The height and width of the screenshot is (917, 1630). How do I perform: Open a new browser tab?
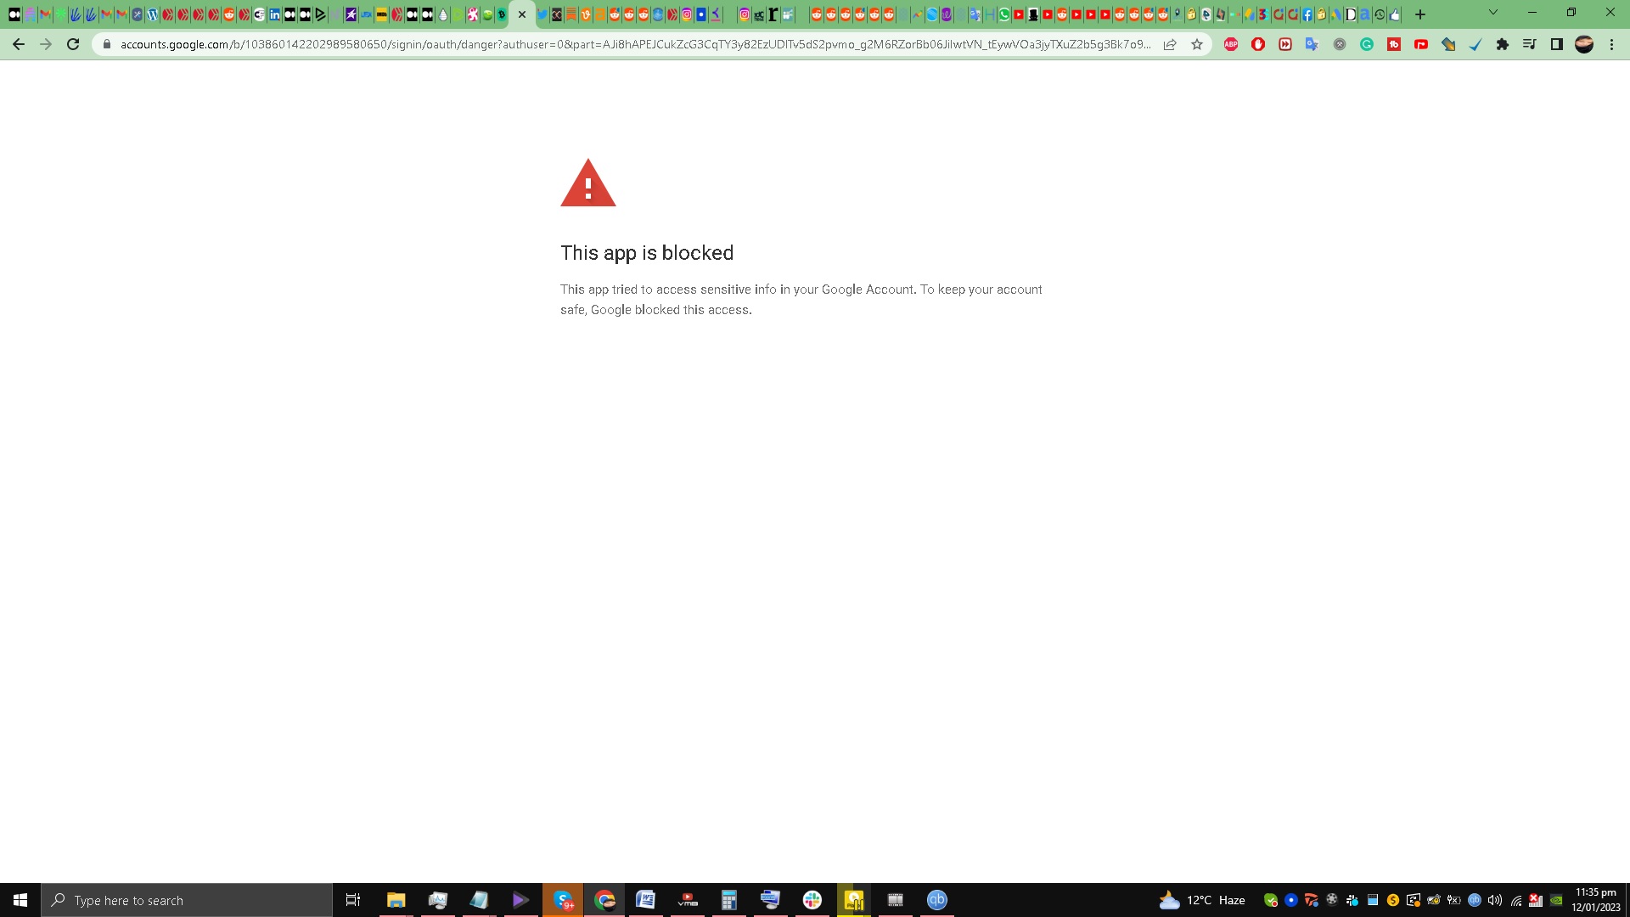pos(1420,14)
